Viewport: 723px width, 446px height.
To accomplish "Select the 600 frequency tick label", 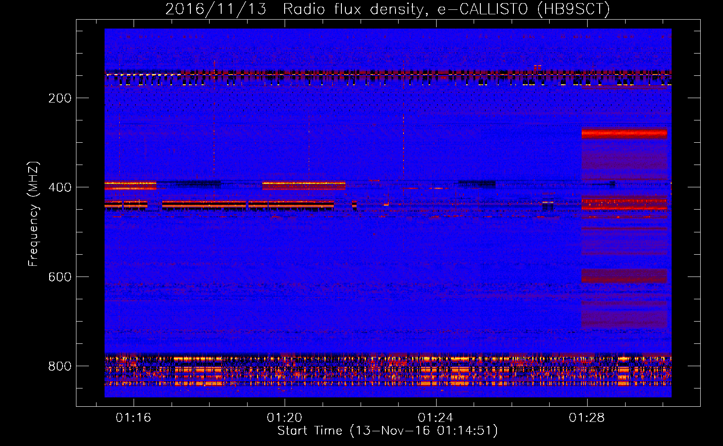I will (x=60, y=277).
